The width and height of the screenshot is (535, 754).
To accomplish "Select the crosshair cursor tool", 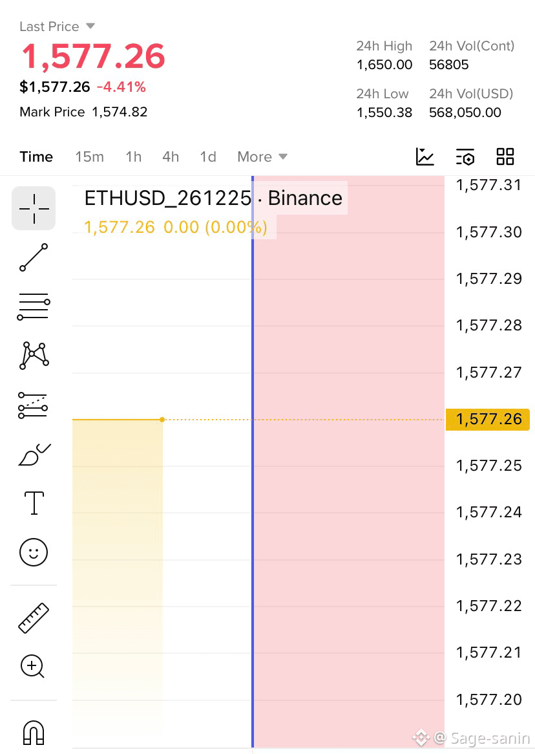I will pyautogui.click(x=34, y=208).
